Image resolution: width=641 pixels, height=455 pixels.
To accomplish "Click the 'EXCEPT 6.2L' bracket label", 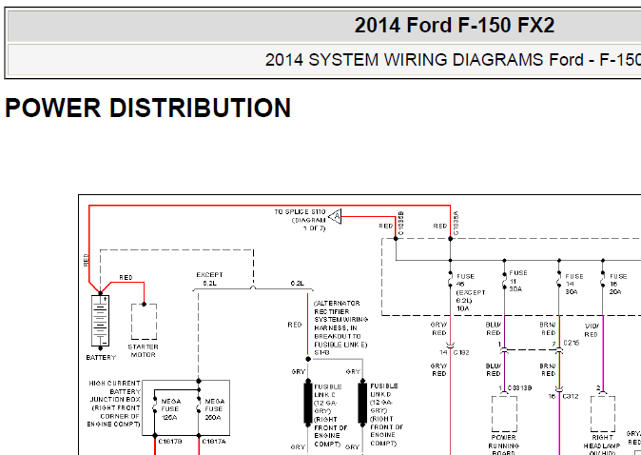I will pos(209,279).
